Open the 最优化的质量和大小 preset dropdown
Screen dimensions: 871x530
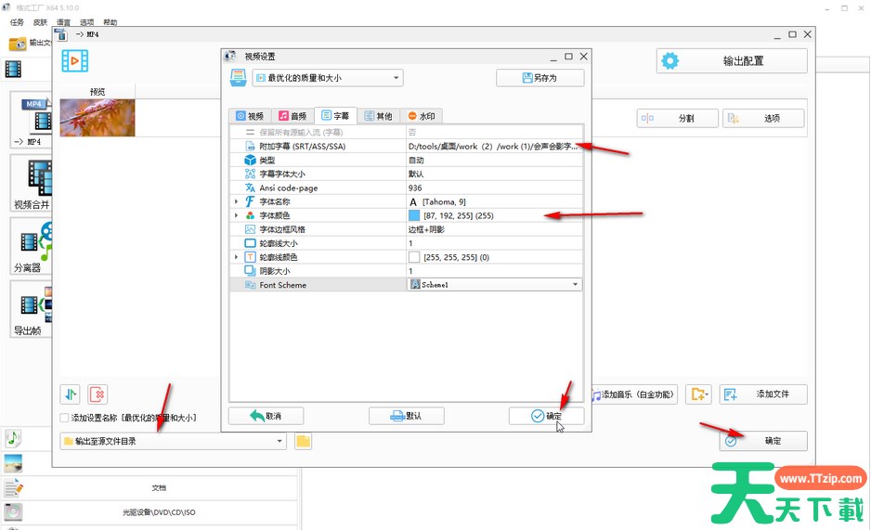coord(328,78)
